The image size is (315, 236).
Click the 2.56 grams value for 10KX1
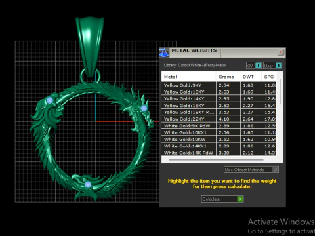tap(224, 132)
